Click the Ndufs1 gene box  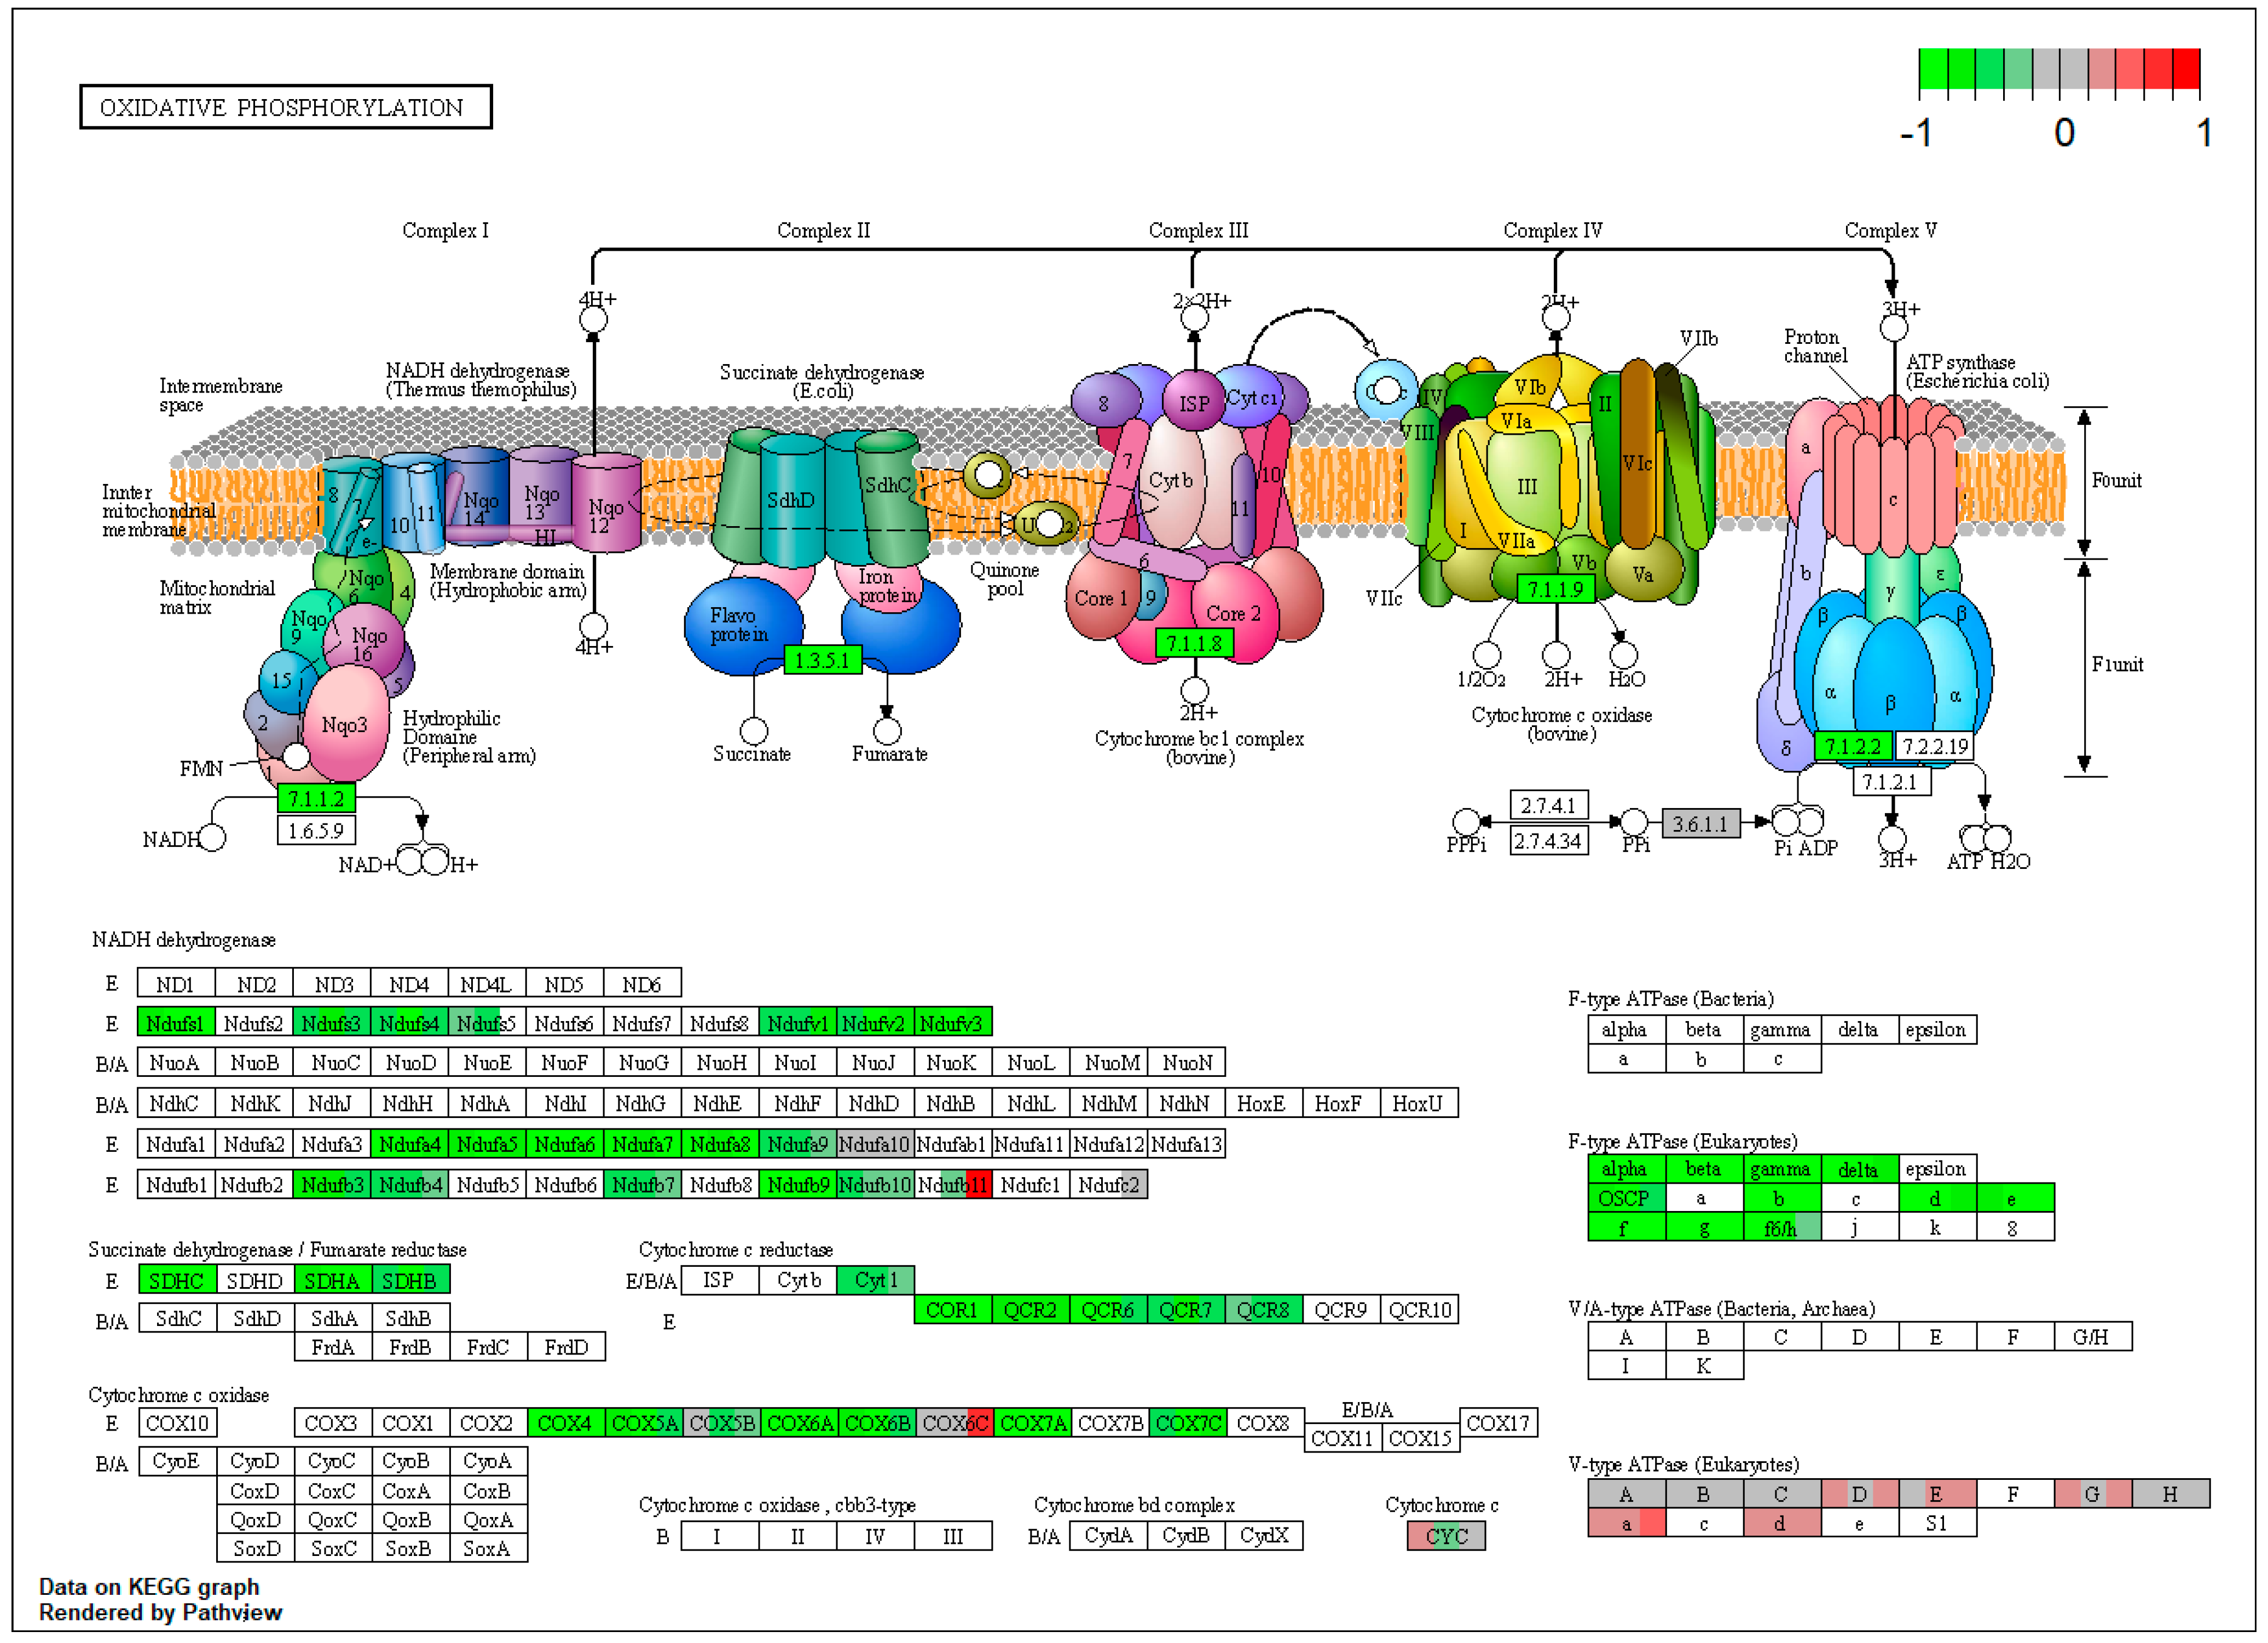[x=176, y=1023]
